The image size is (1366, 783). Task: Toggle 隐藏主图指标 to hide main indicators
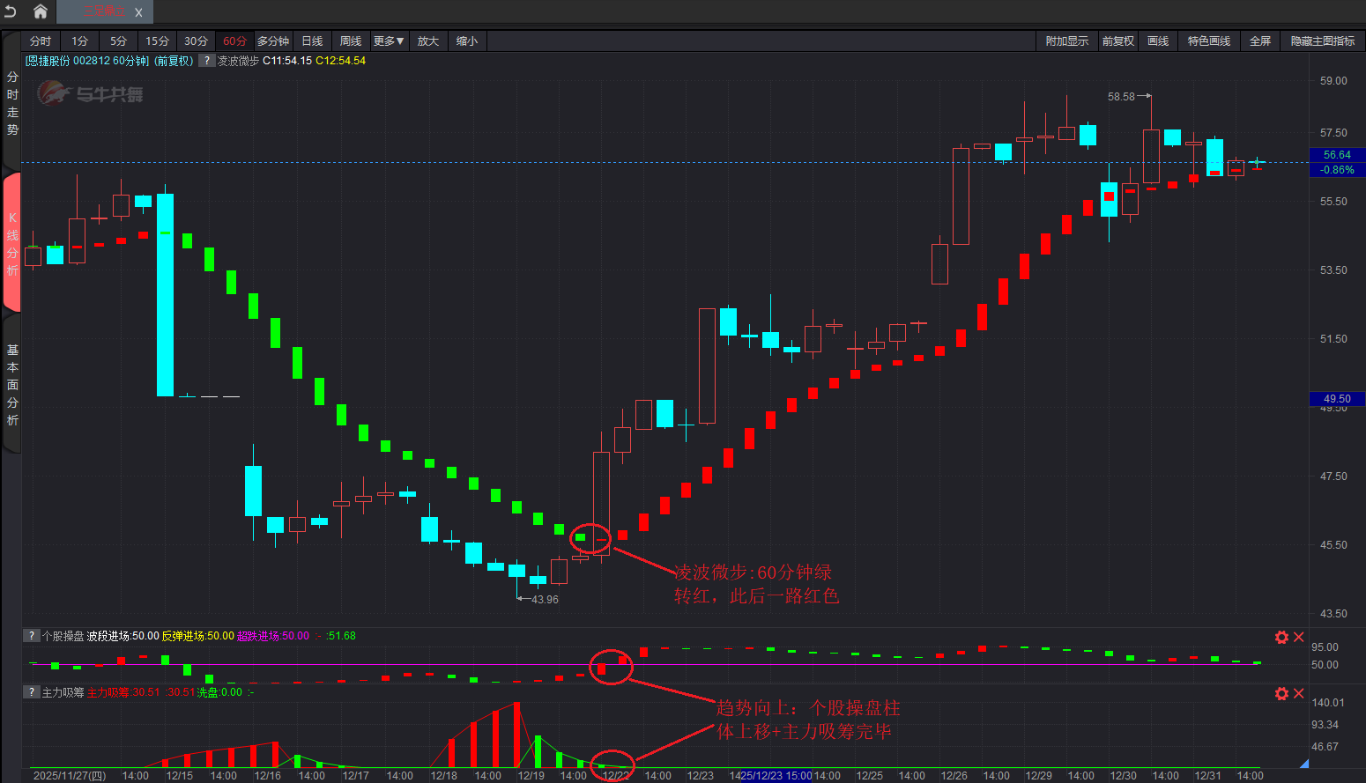point(1322,41)
